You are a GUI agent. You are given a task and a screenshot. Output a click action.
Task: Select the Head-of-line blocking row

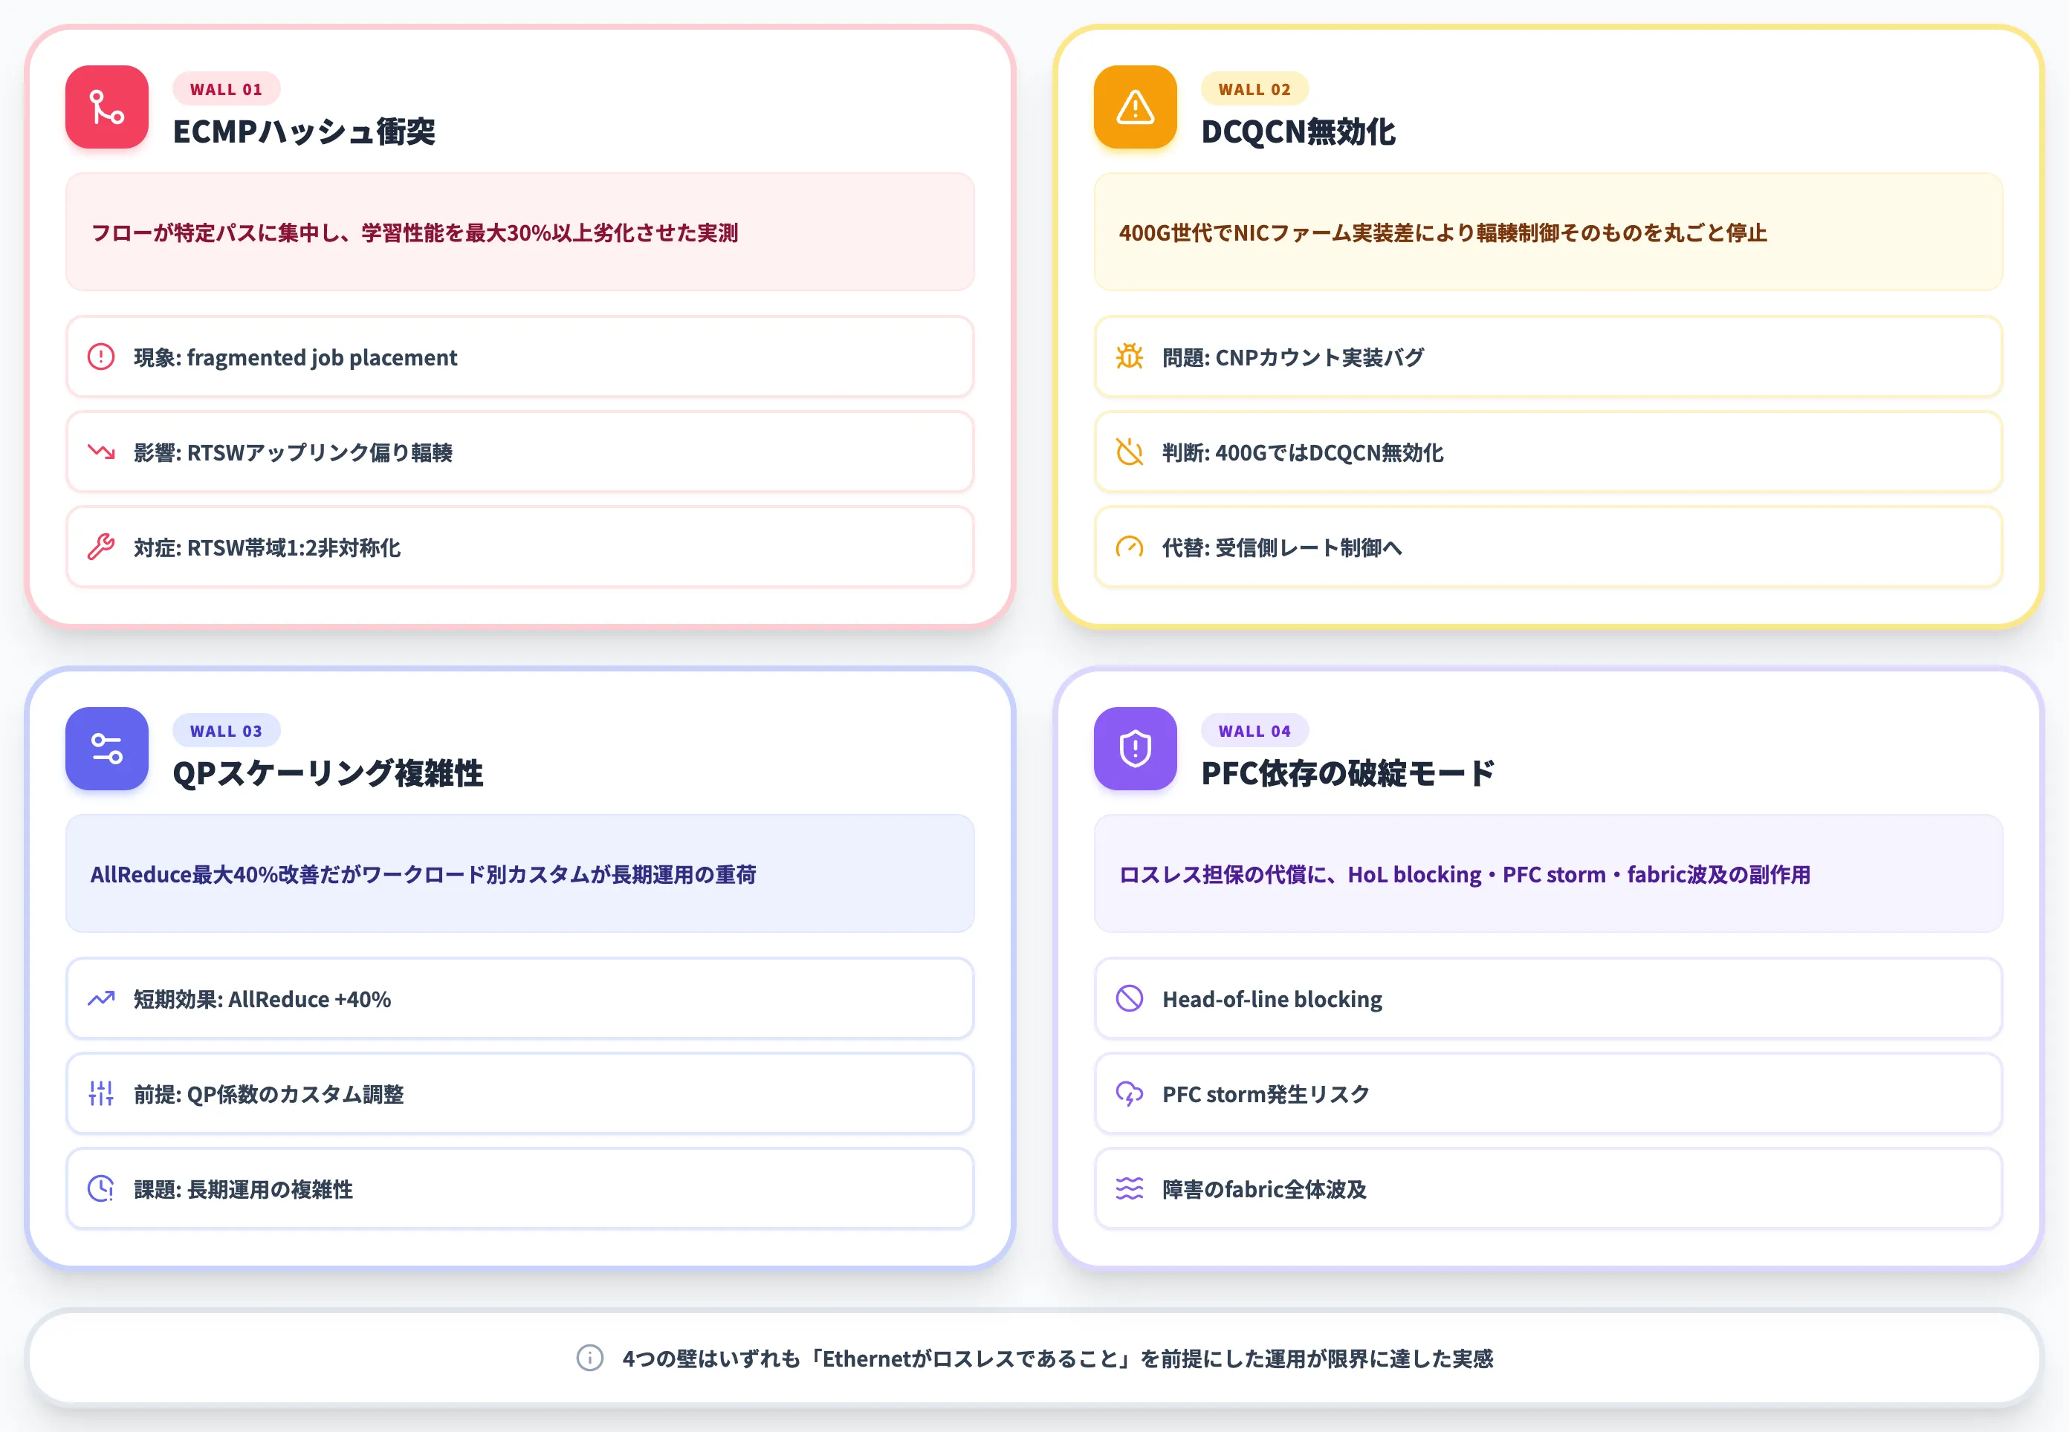[1547, 999]
